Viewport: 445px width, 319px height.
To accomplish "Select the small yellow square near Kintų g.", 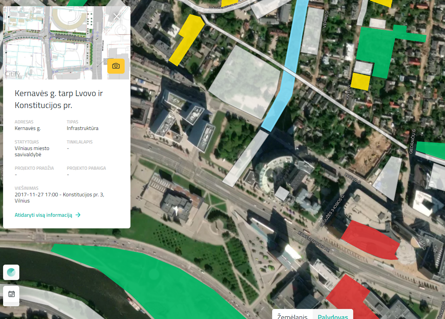I will click(x=360, y=82).
